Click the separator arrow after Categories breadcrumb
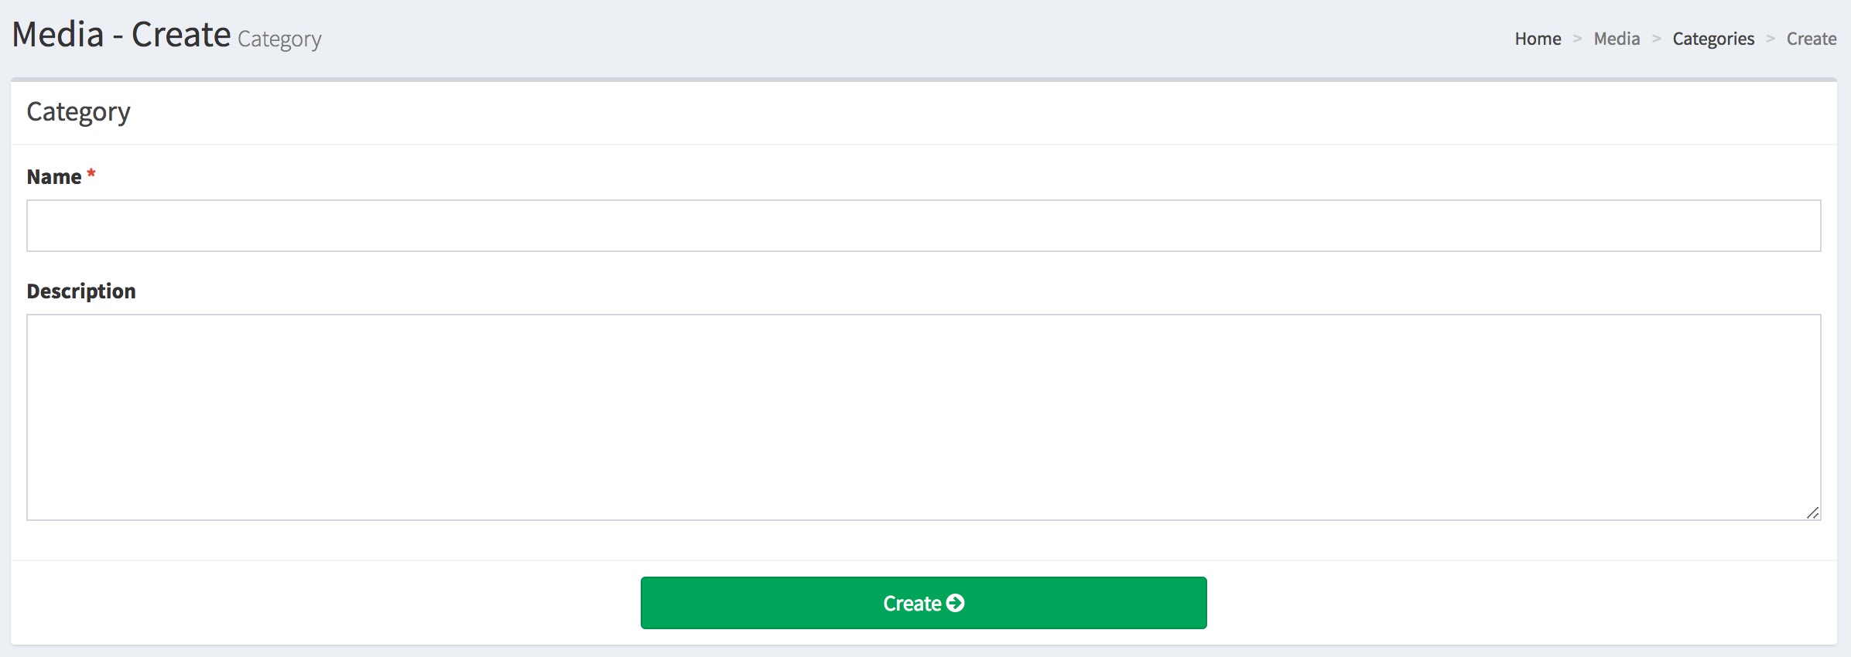The image size is (1851, 657). 1771,39
